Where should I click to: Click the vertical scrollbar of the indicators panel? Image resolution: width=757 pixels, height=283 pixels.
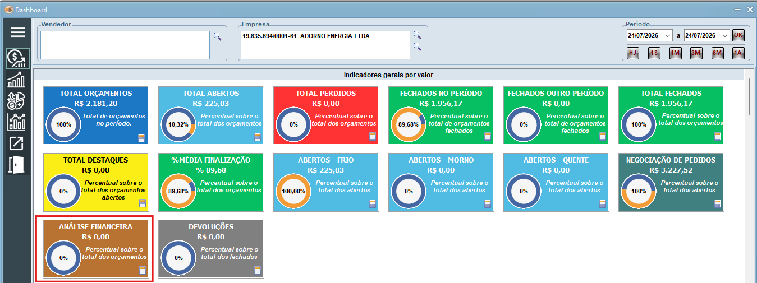[750, 96]
